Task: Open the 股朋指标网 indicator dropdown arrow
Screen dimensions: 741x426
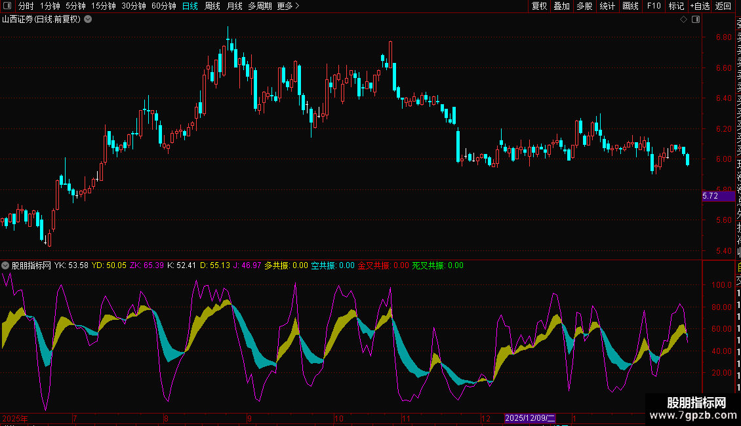Action: tap(5, 265)
